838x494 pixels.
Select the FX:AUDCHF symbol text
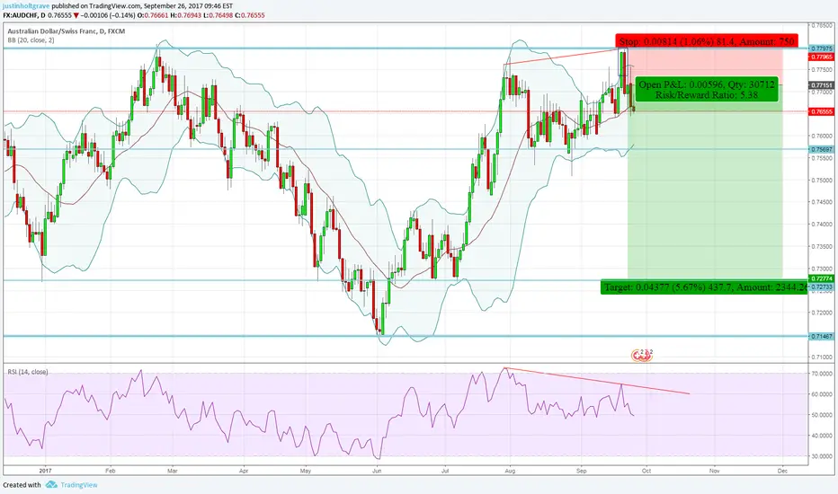tap(21, 15)
